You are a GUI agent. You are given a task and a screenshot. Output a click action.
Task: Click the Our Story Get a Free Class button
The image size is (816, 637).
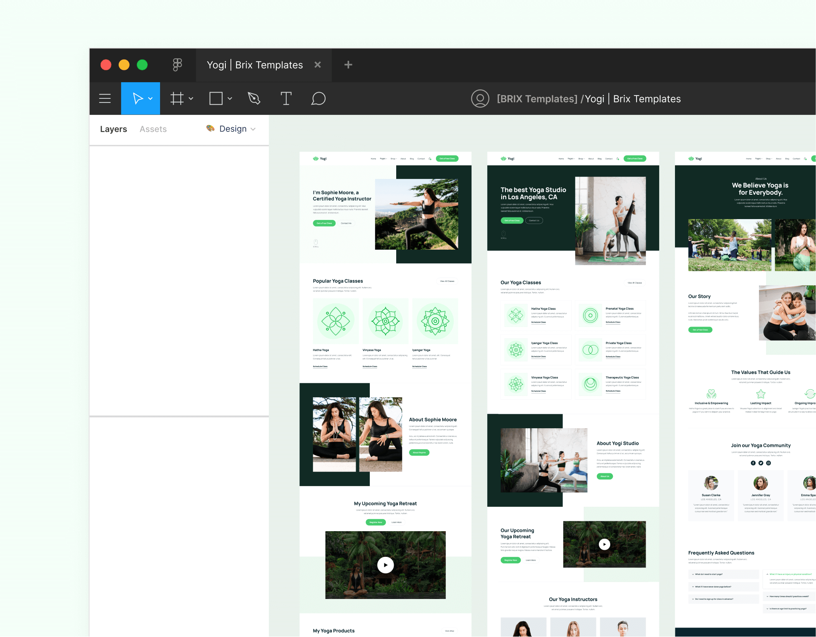click(x=700, y=330)
